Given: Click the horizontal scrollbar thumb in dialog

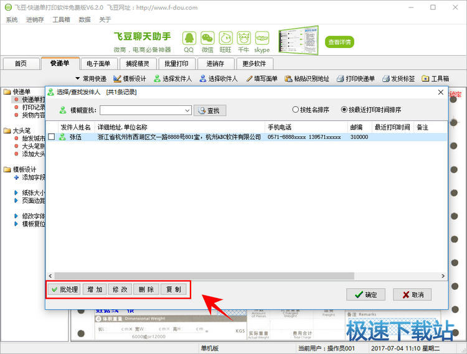Looking at the screenshot, I should coord(204,276).
